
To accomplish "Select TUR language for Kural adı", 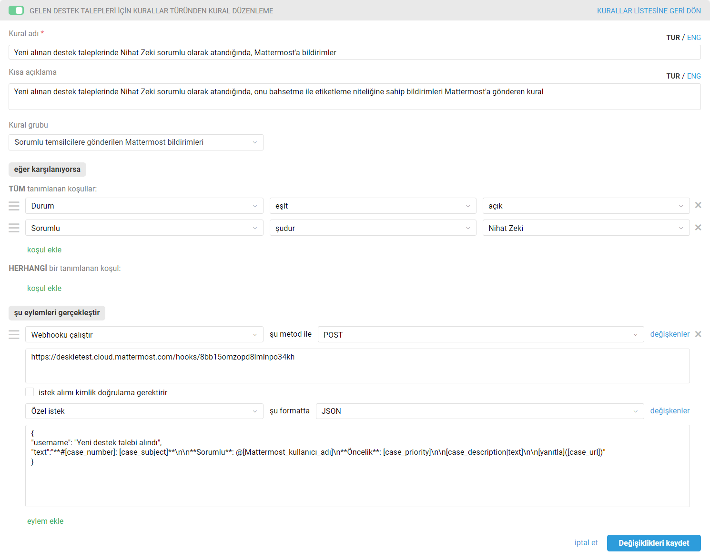I will (673, 38).
